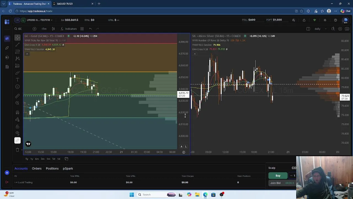The image size is (353, 199).
Task: Switch to XAGUSD 79.523 browser tab
Action: 73,4
